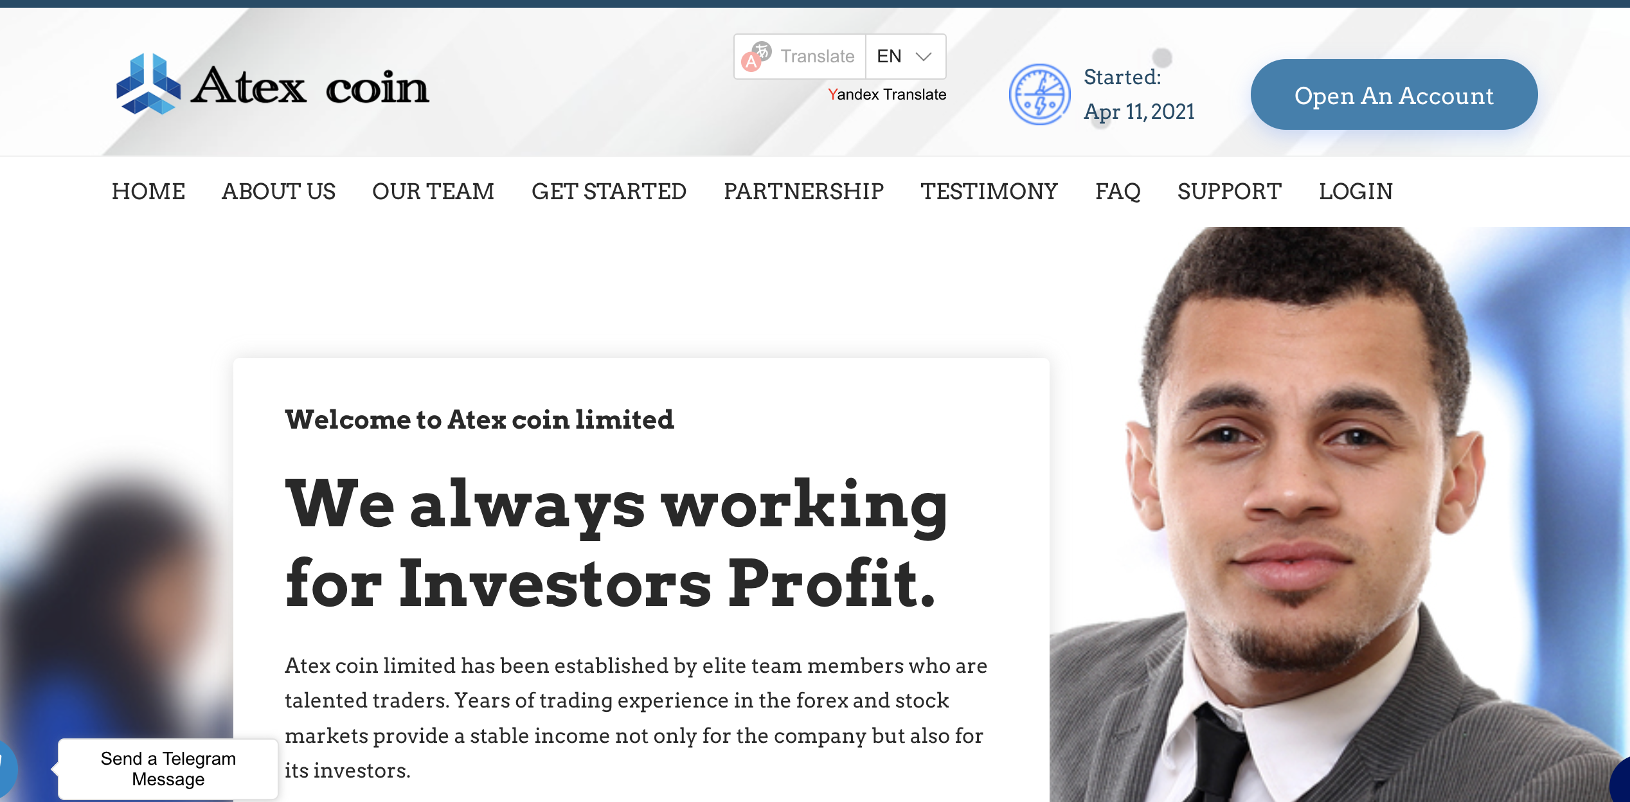Click the clock icon beside the start date
Image resolution: width=1630 pixels, height=802 pixels.
1039,94
